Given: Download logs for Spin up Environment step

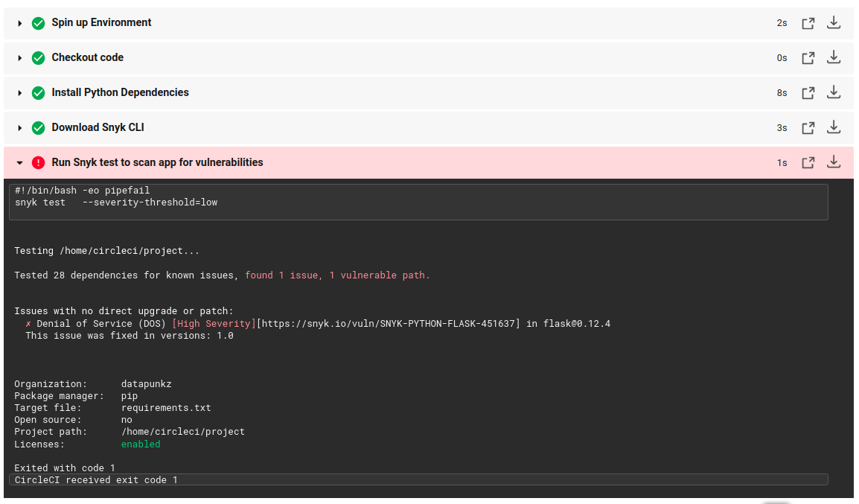Looking at the screenshot, I should pyautogui.click(x=834, y=22).
